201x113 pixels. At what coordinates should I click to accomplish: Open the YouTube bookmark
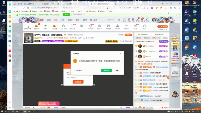79,11
